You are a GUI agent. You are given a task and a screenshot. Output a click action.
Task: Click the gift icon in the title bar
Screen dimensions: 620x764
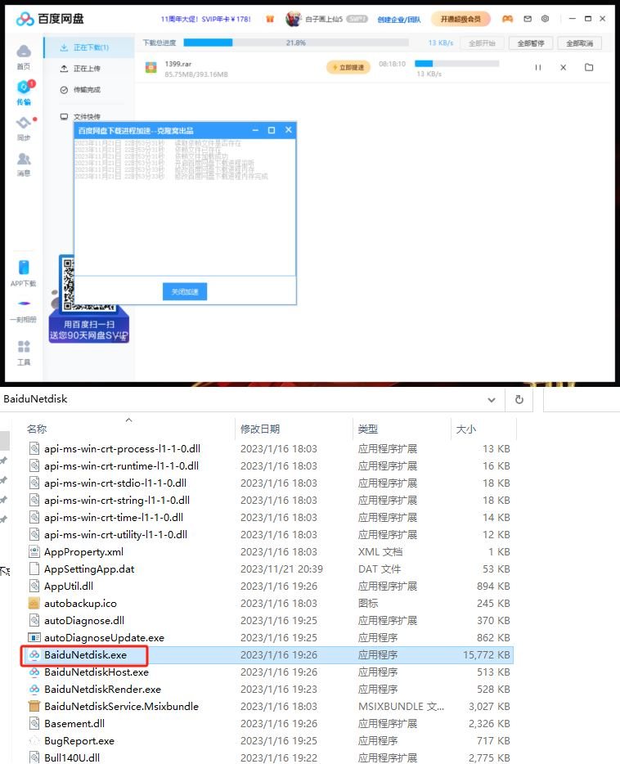[x=269, y=19]
